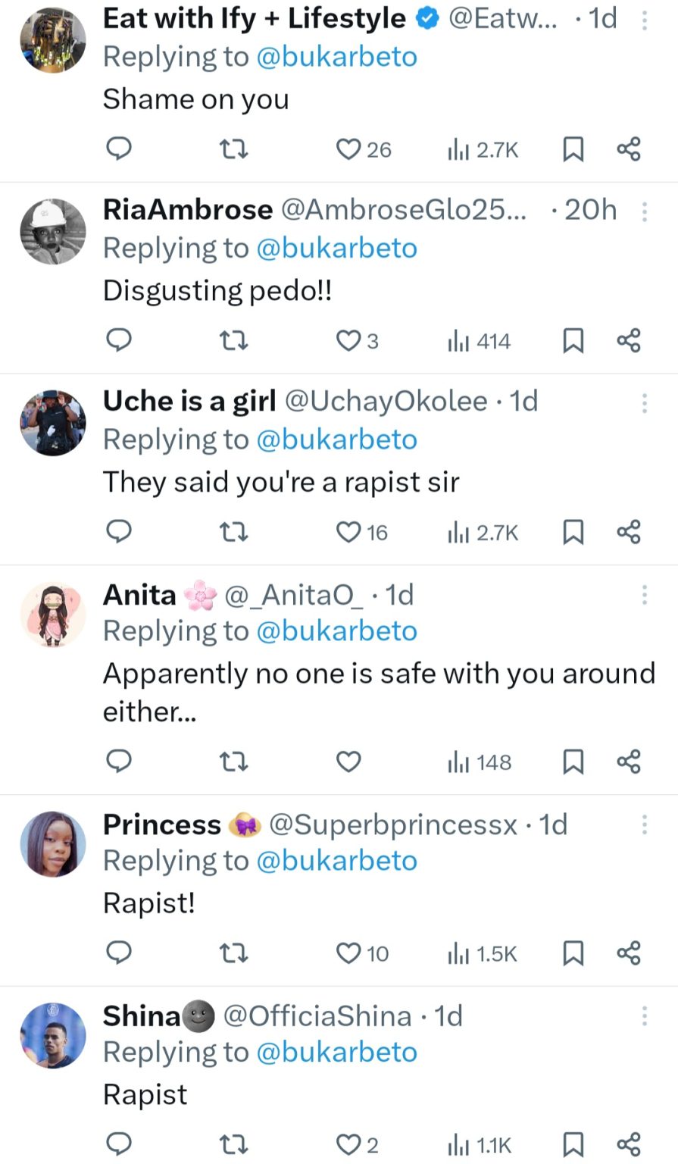
Task: Bookmark Princess's reply tweet
Action: click(573, 953)
